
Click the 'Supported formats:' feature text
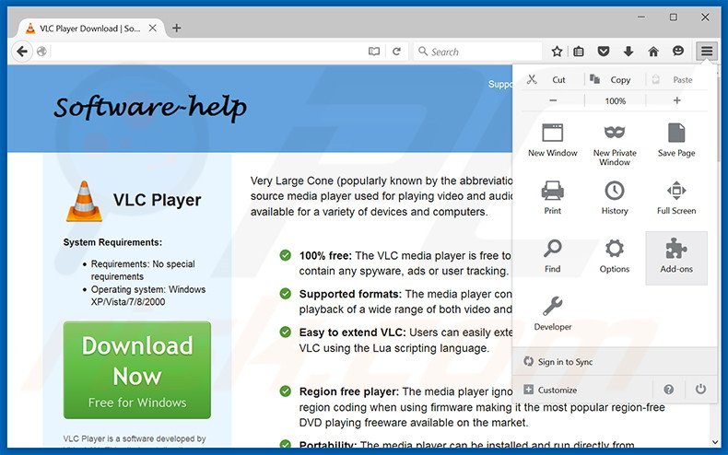point(350,295)
